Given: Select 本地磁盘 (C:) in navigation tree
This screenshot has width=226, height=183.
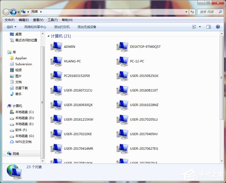Looking at the screenshot, I should click(x=24, y=112).
